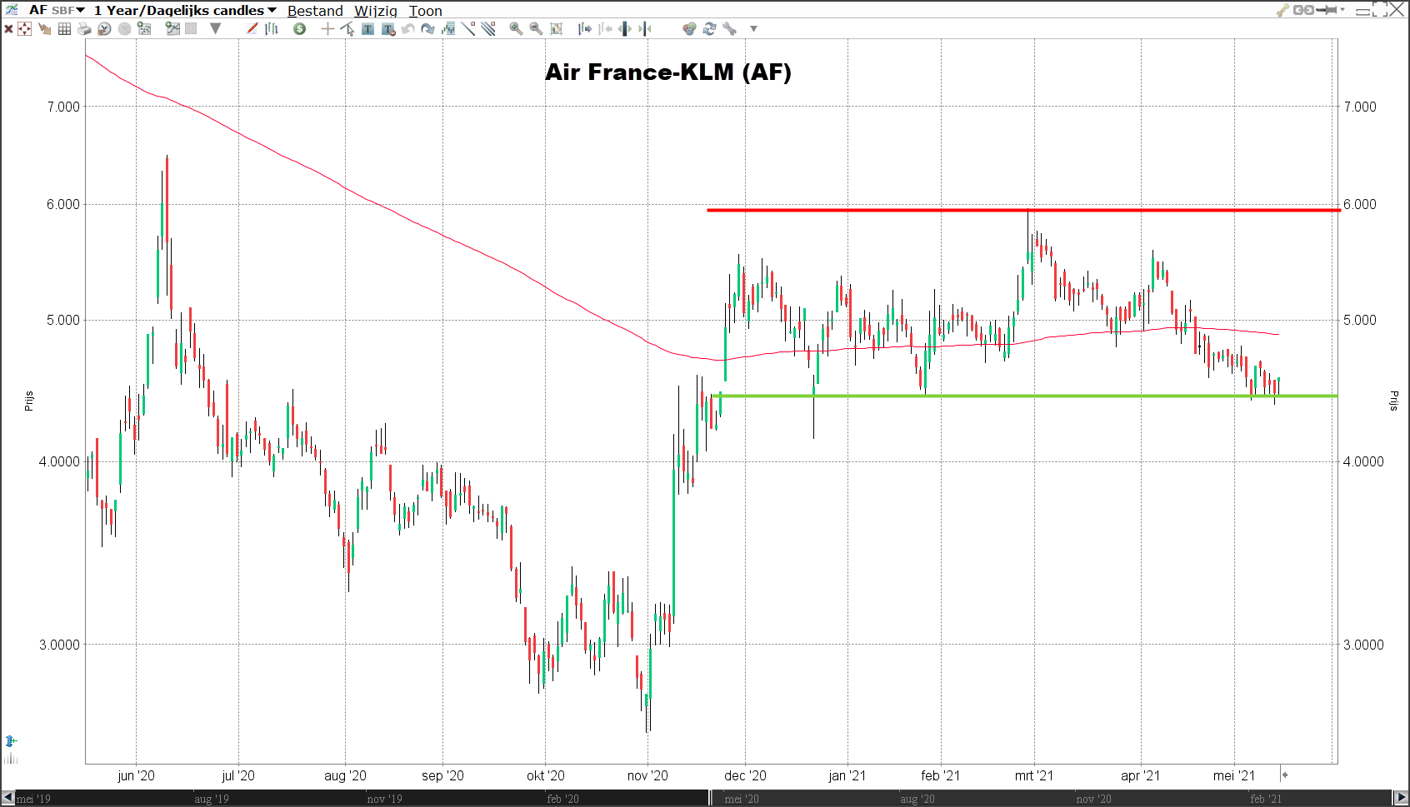Click the golden wrench icon top right
The width and height of the screenshot is (1410, 807).
pos(1282,10)
